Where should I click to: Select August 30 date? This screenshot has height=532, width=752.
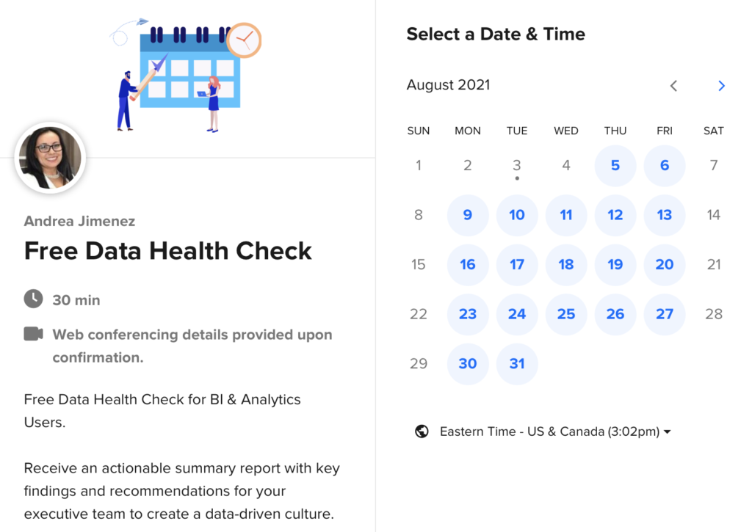click(x=468, y=364)
